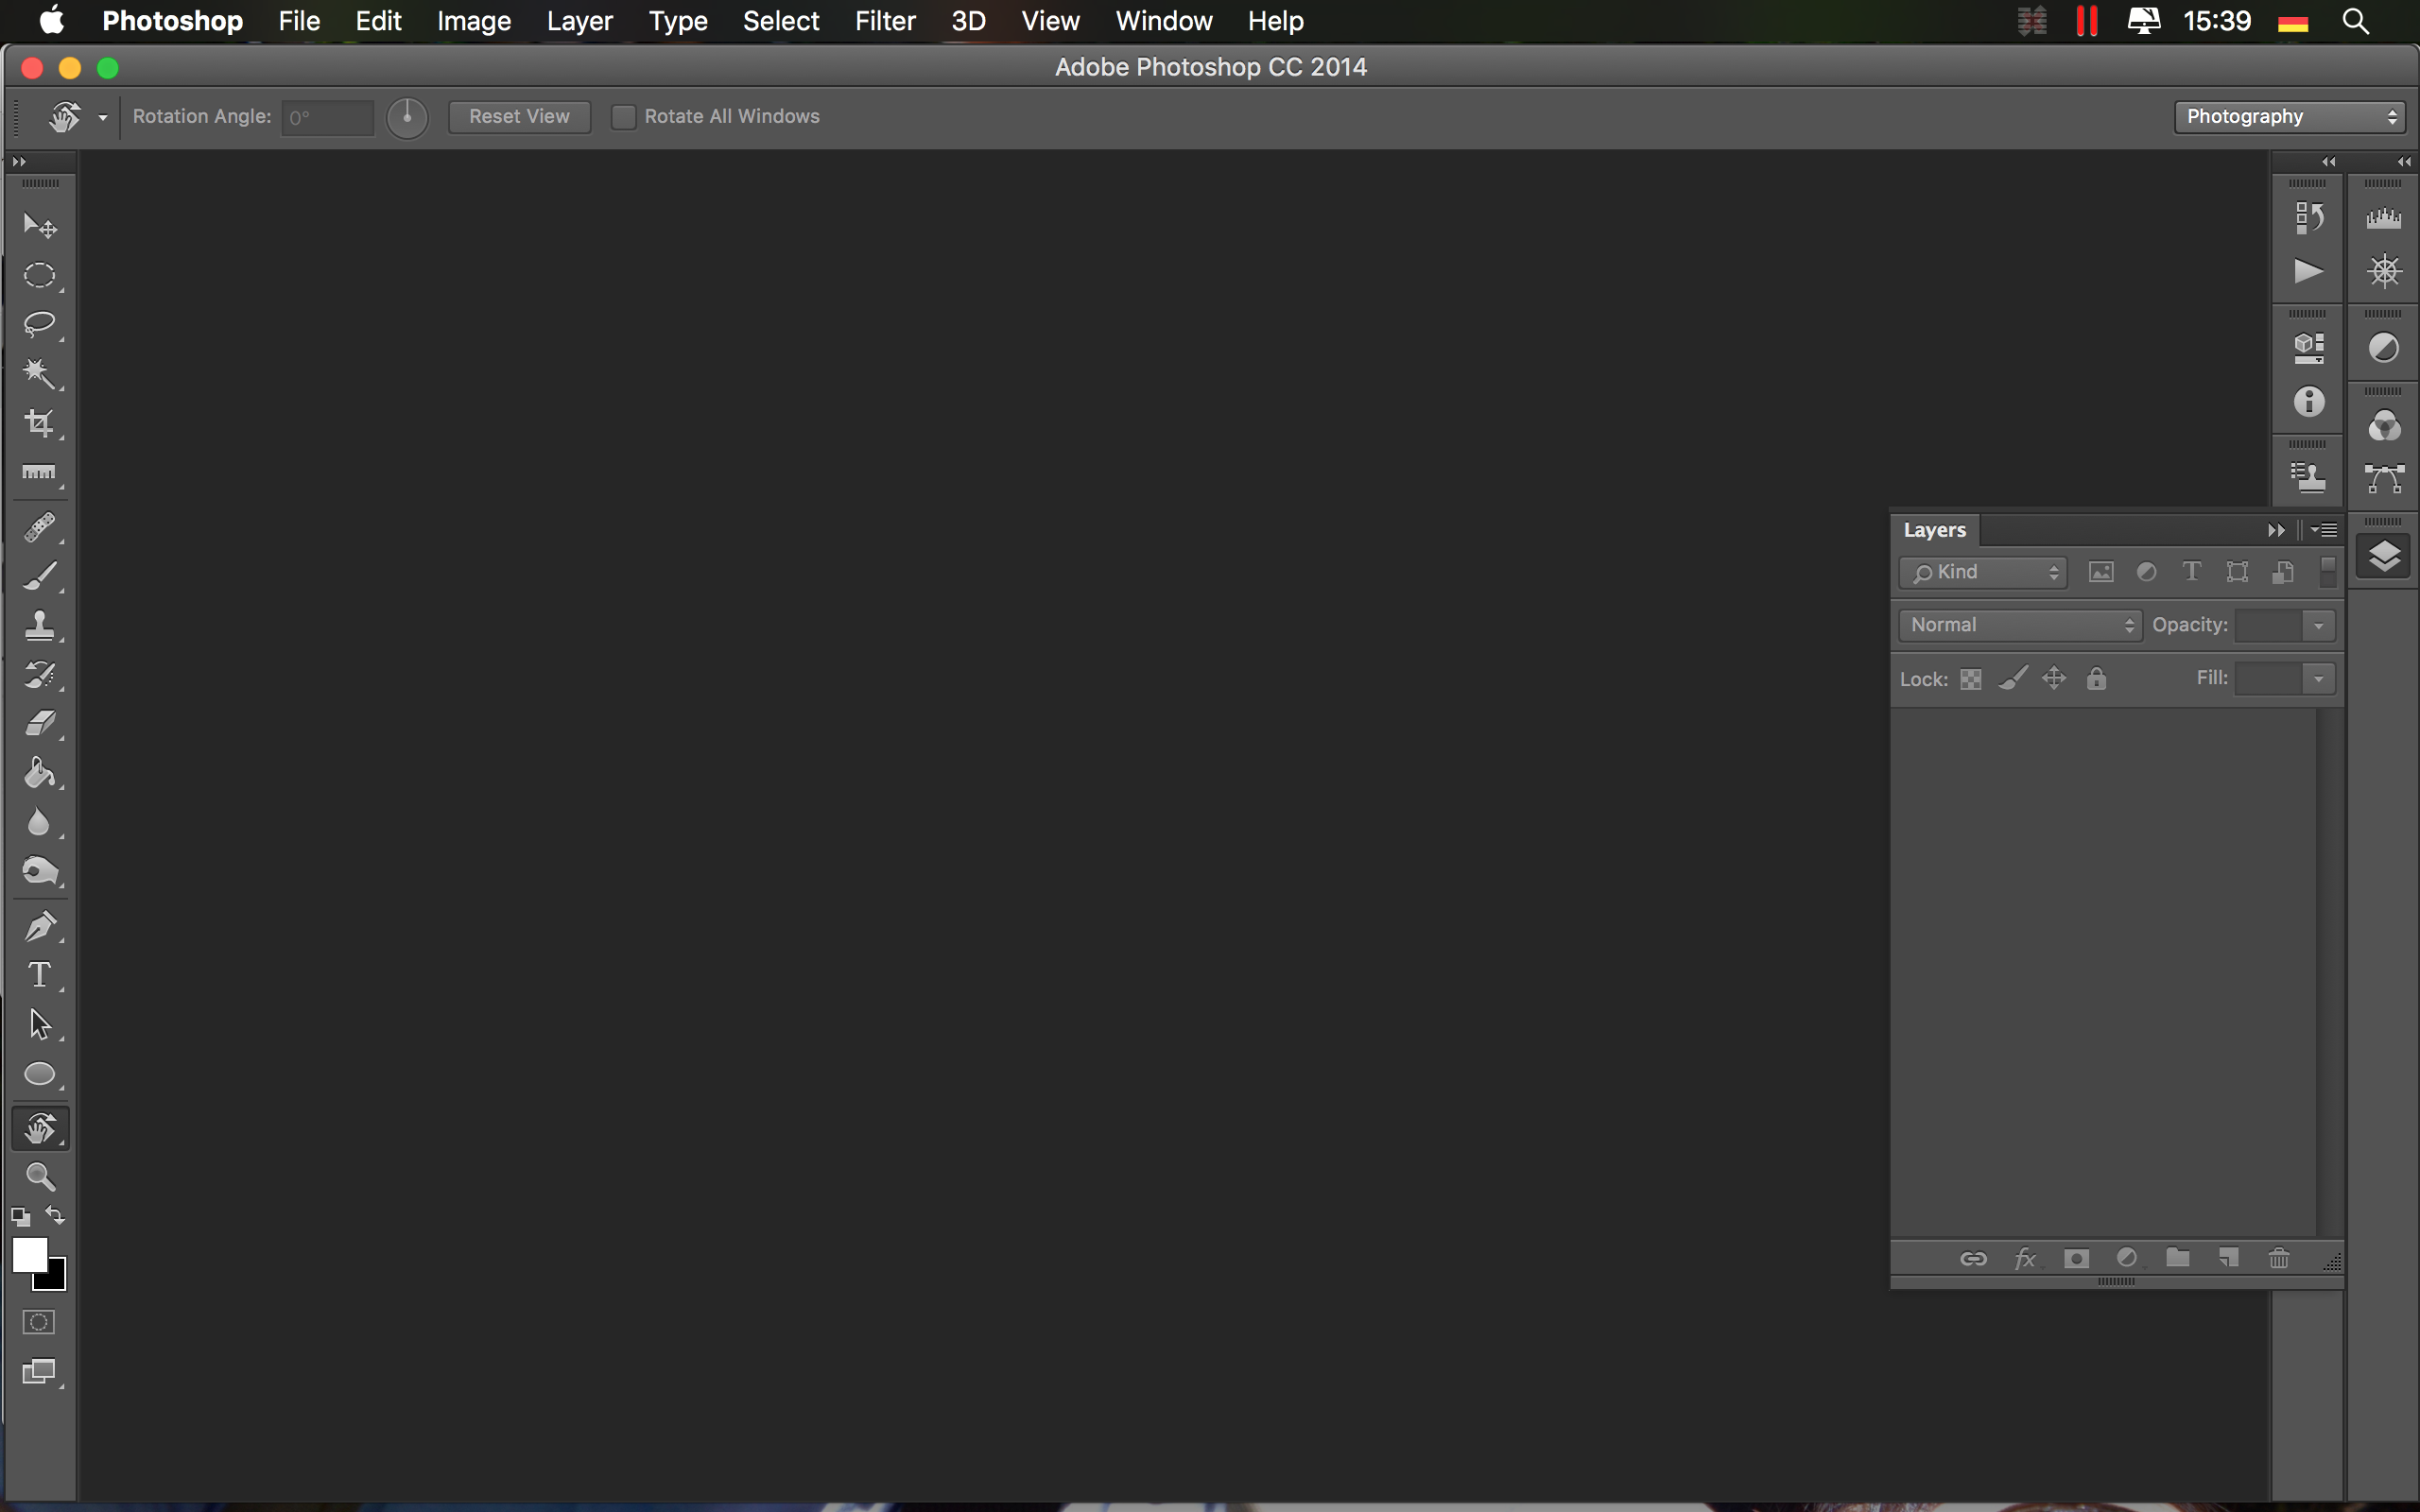This screenshot has width=2420, height=1512.
Task: Select the Brush tool
Action: tap(40, 576)
